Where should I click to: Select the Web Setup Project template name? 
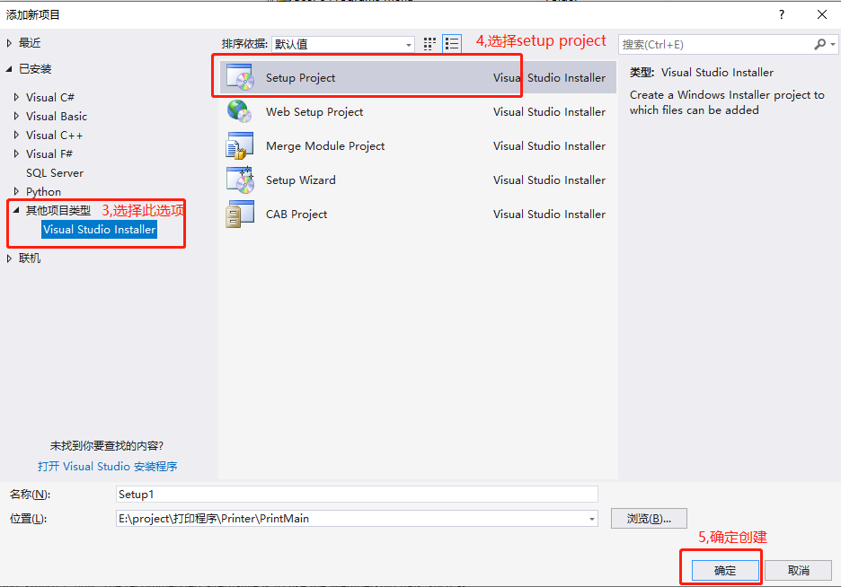pos(314,112)
